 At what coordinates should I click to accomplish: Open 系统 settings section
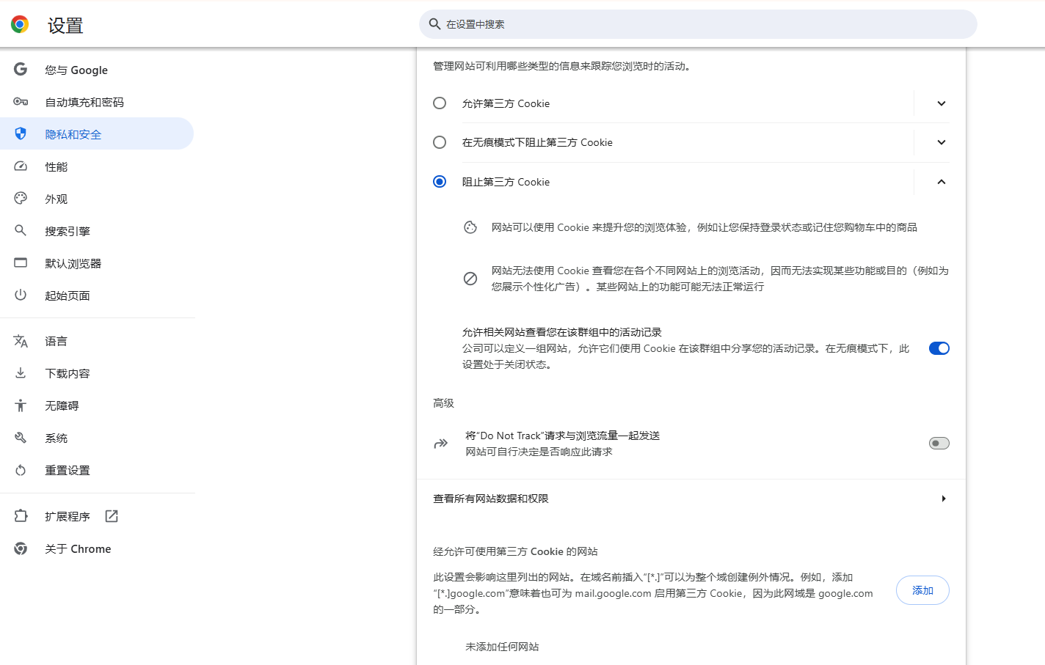(98, 438)
